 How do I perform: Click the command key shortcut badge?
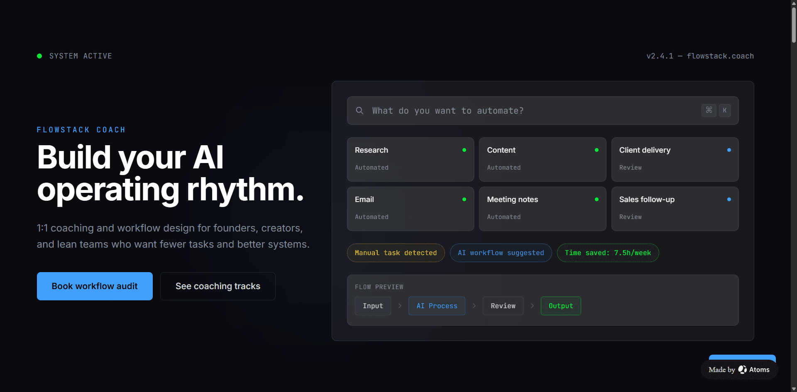click(709, 110)
